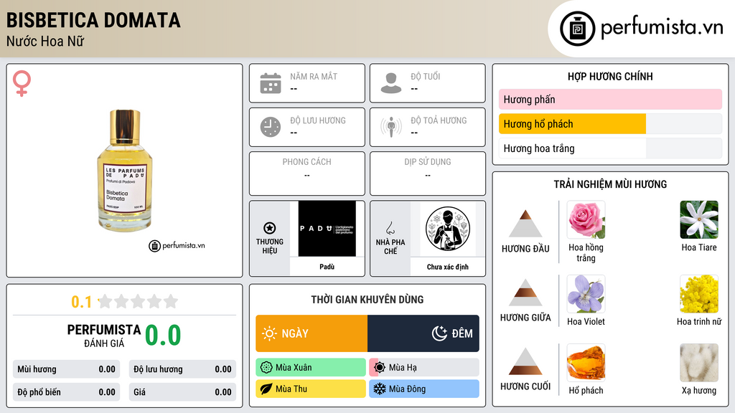The width and height of the screenshot is (735, 413).
Task: Click the clock icon for Độ lưu hương
Action: (x=271, y=127)
